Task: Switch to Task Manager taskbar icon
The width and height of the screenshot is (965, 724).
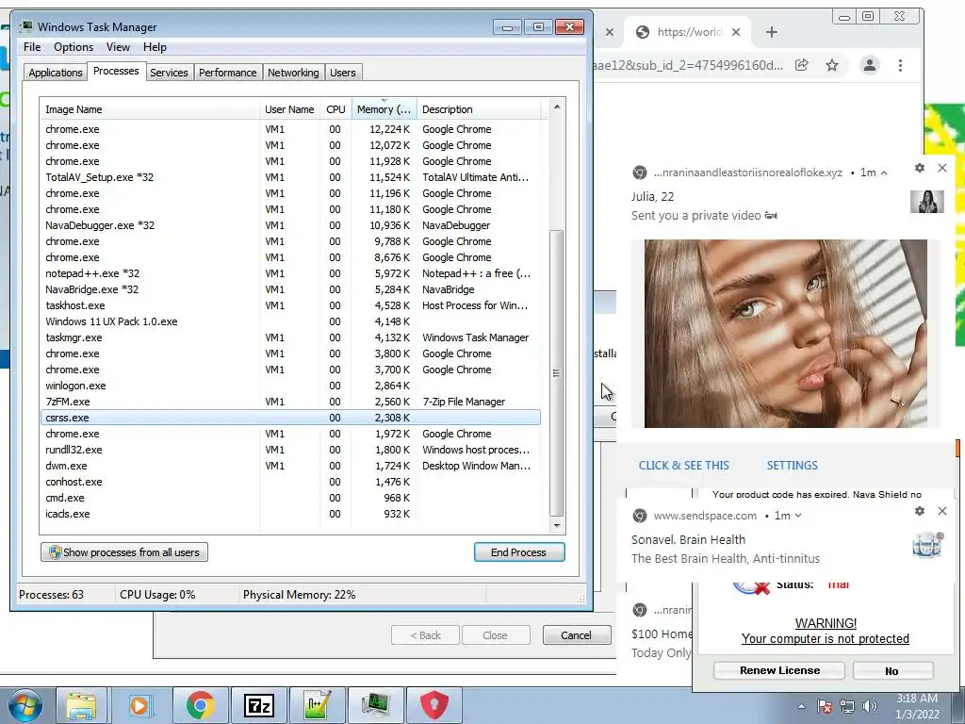Action: pos(375,705)
